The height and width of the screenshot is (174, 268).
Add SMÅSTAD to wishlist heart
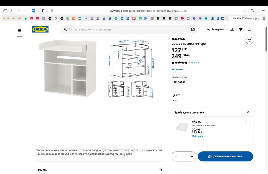250,41
